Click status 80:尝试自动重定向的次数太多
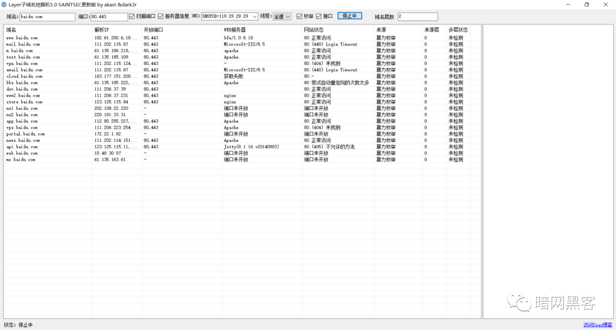Screen dimensions: 616x330 337,83
